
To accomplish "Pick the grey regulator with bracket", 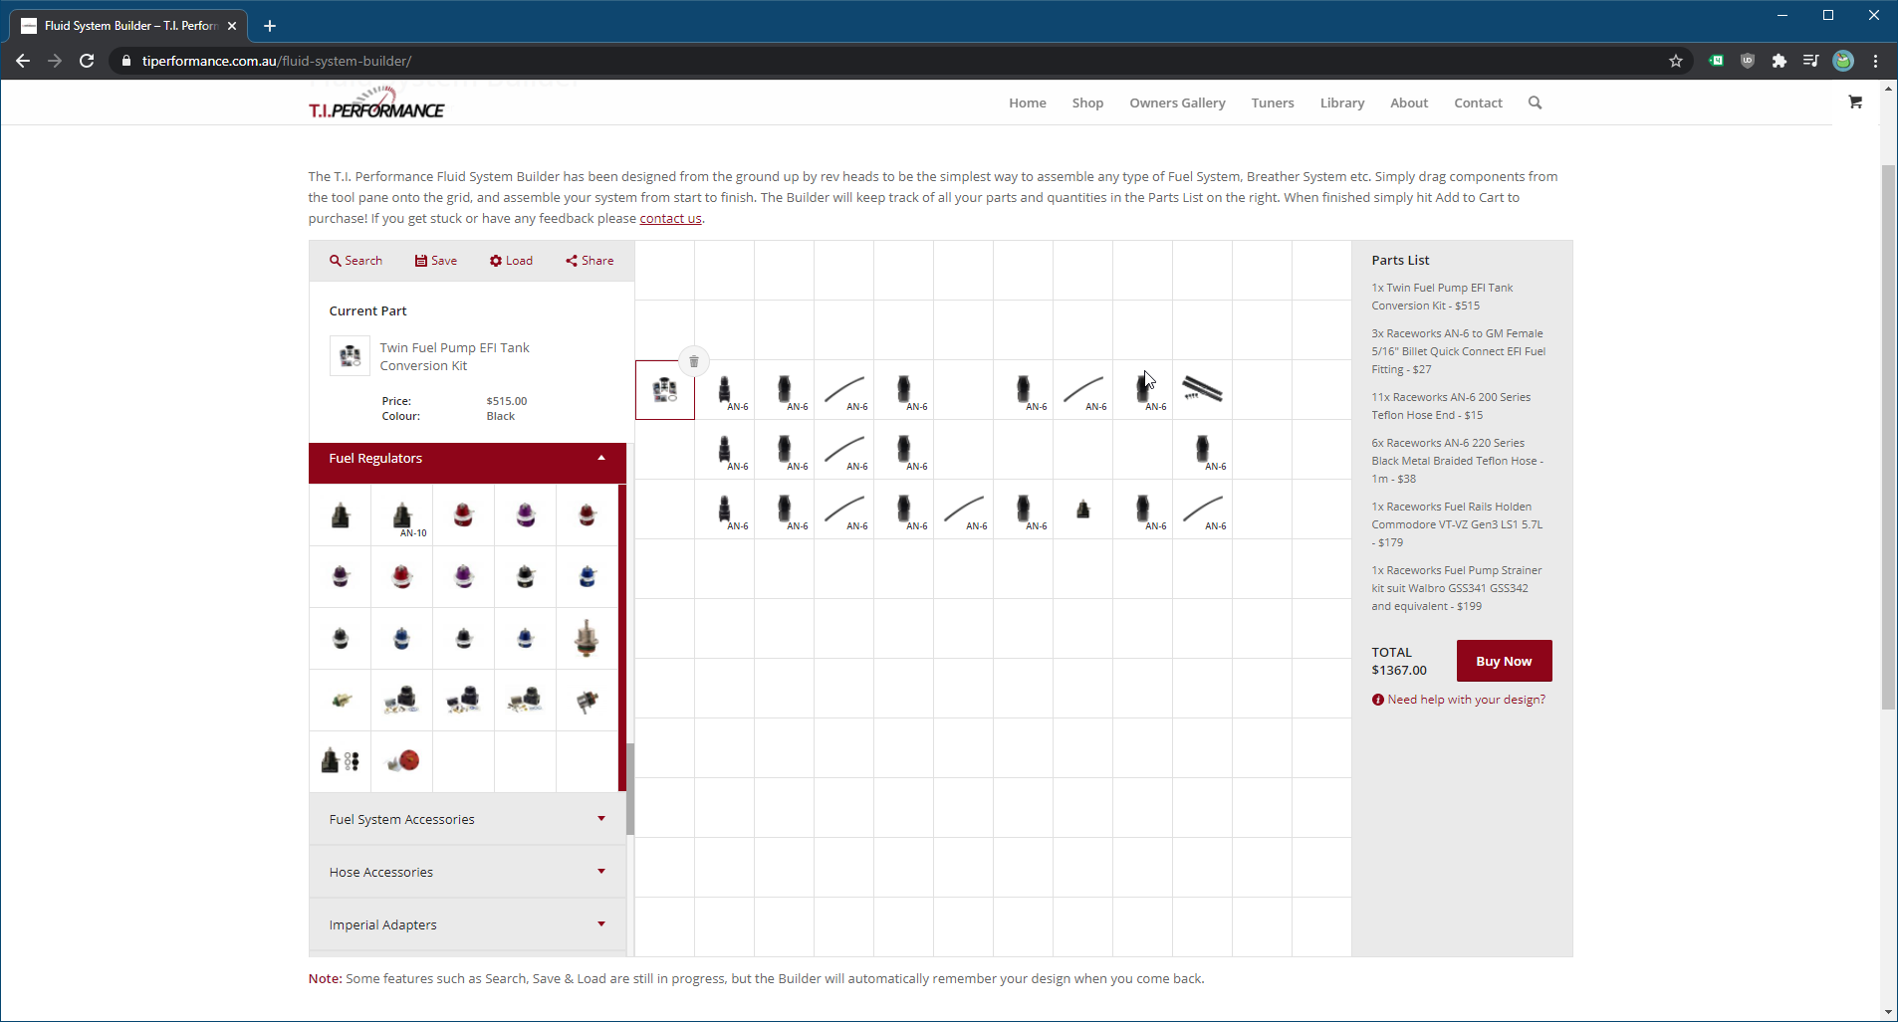I will tap(588, 701).
